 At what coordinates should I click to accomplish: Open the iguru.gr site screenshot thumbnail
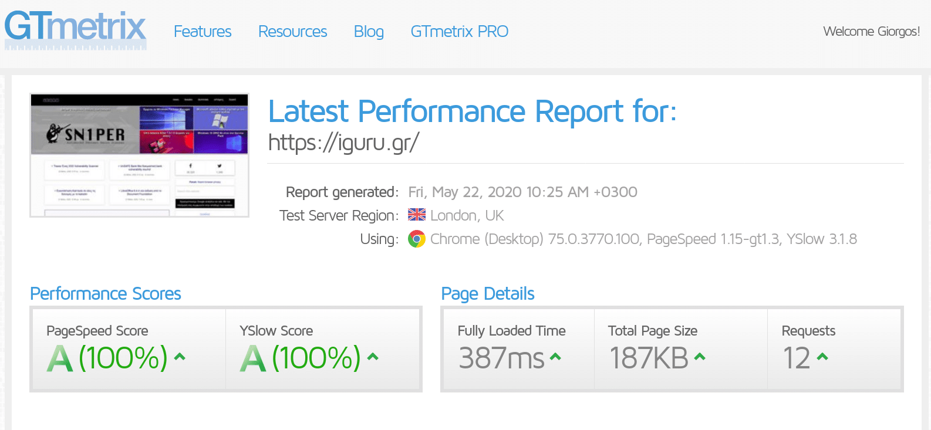pyautogui.click(x=140, y=155)
